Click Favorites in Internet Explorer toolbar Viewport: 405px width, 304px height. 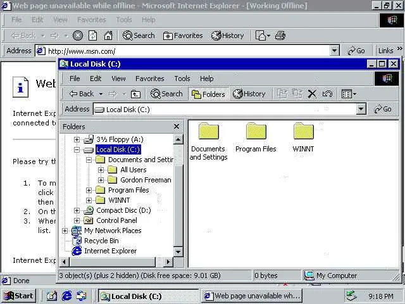pos(183,35)
